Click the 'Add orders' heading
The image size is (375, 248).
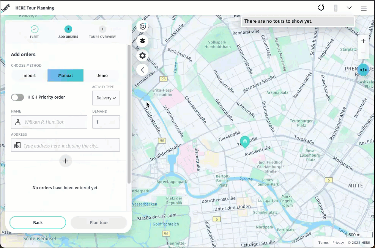coord(23,55)
